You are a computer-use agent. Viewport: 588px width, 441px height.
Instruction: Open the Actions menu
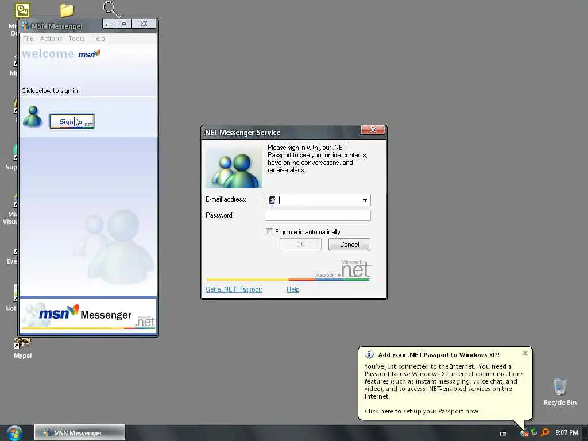pos(51,38)
